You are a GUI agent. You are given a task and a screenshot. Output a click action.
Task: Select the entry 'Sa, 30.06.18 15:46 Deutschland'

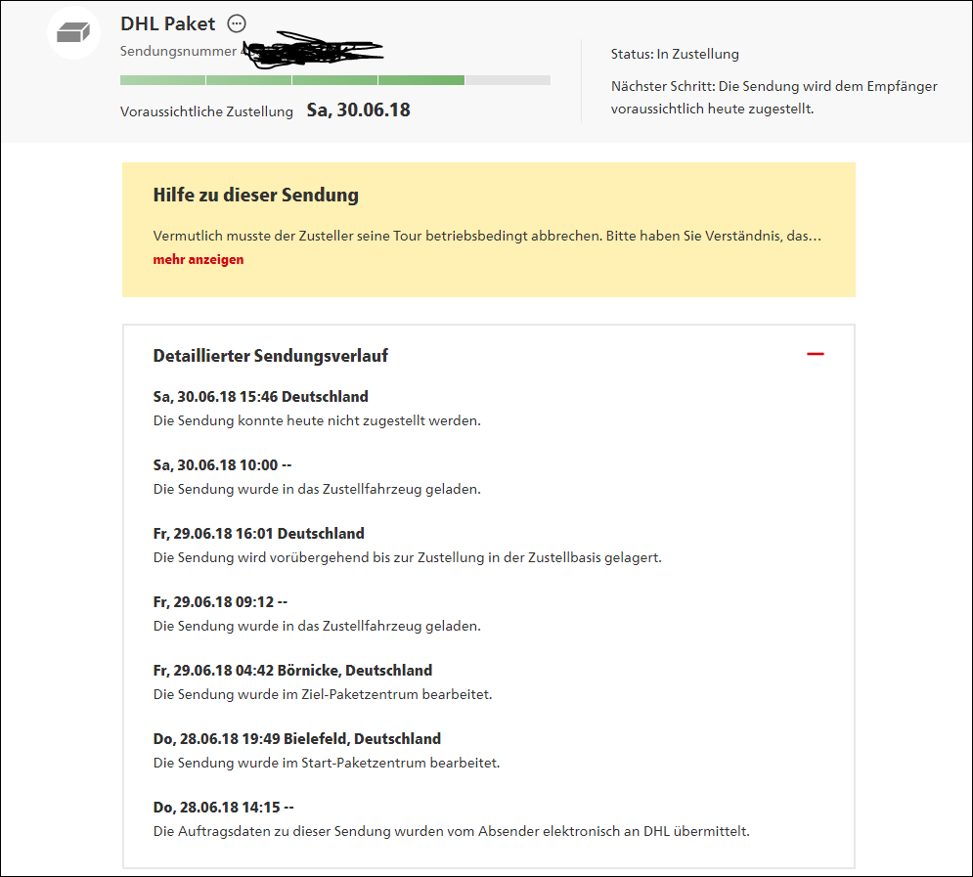coord(261,396)
